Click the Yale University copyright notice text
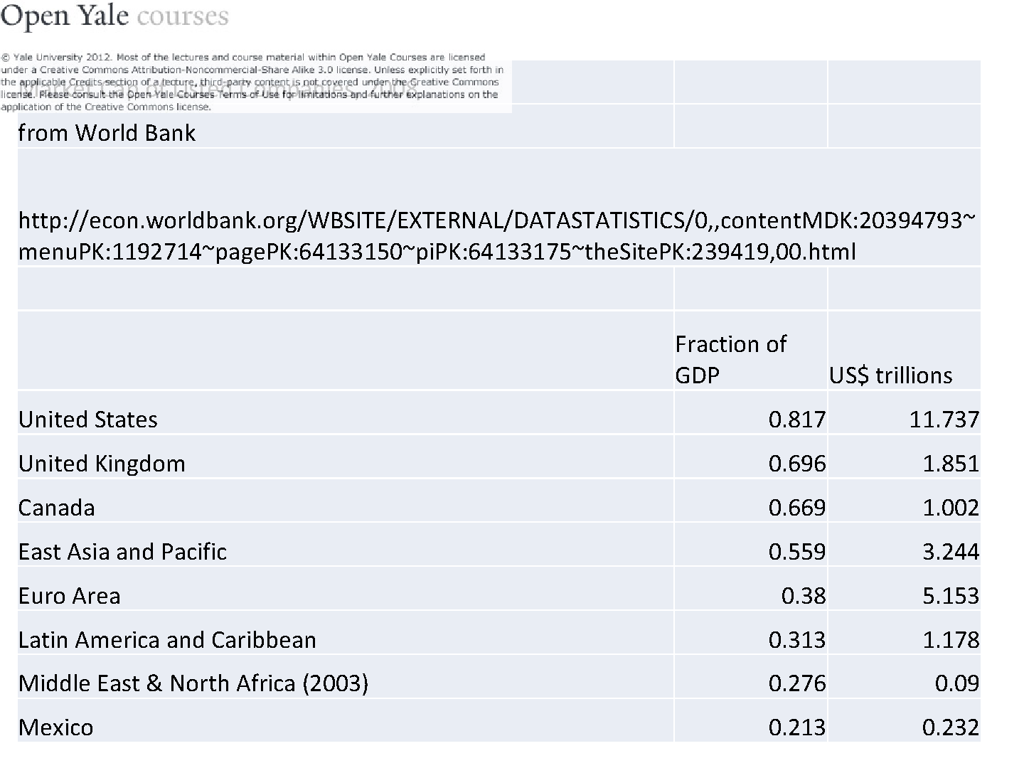1024x768 pixels. [252, 82]
